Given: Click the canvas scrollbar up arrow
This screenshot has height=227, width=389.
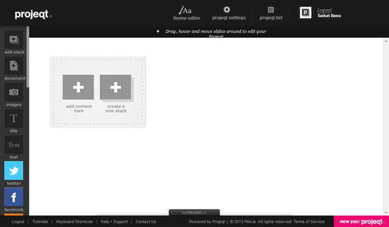Looking at the screenshot, I should click(x=387, y=41).
